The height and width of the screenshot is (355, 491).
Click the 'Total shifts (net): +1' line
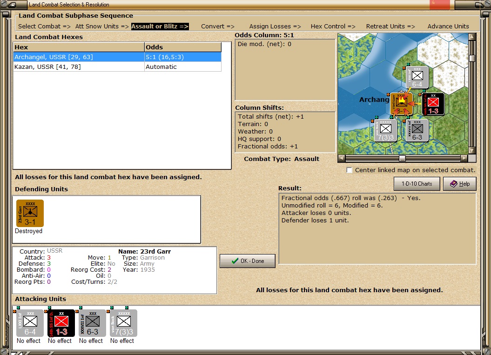tap(270, 116)
